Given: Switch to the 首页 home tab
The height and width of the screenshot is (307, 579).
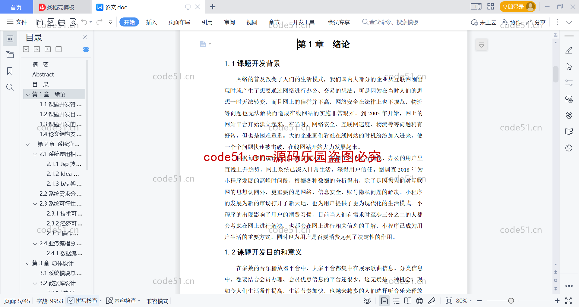Looking at the screenshot, I should click(x=16, y=7).
